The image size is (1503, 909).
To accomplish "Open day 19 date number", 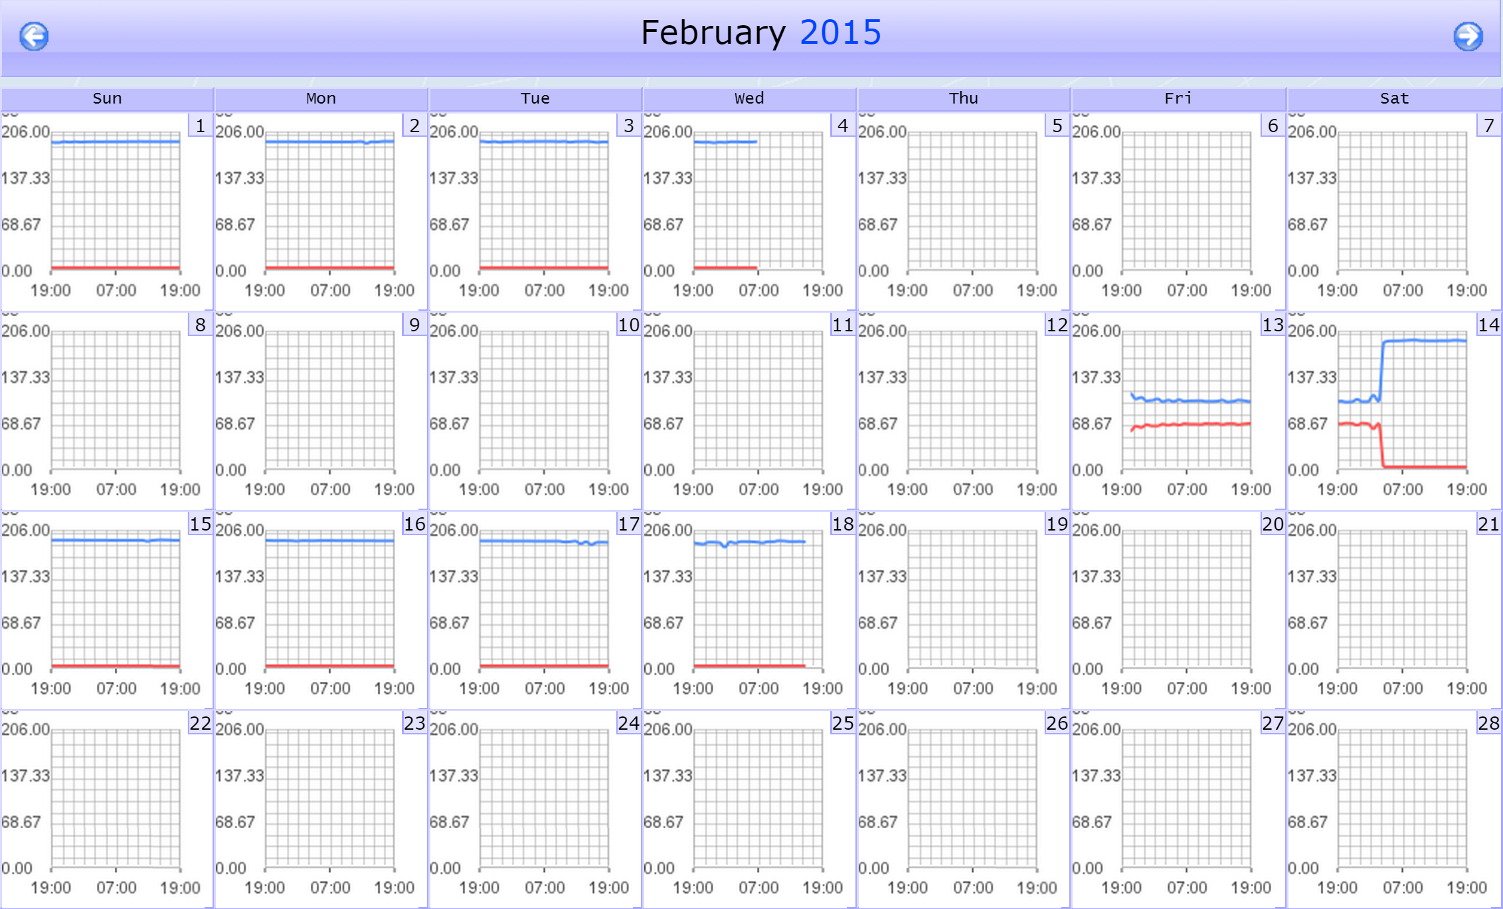I will (1057, 524).
